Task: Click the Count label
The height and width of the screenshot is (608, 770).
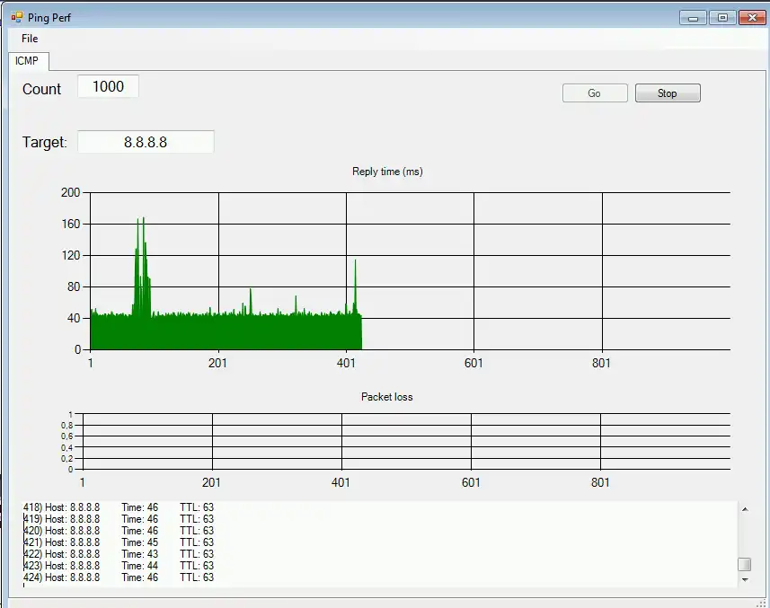Action: (41, 89)
